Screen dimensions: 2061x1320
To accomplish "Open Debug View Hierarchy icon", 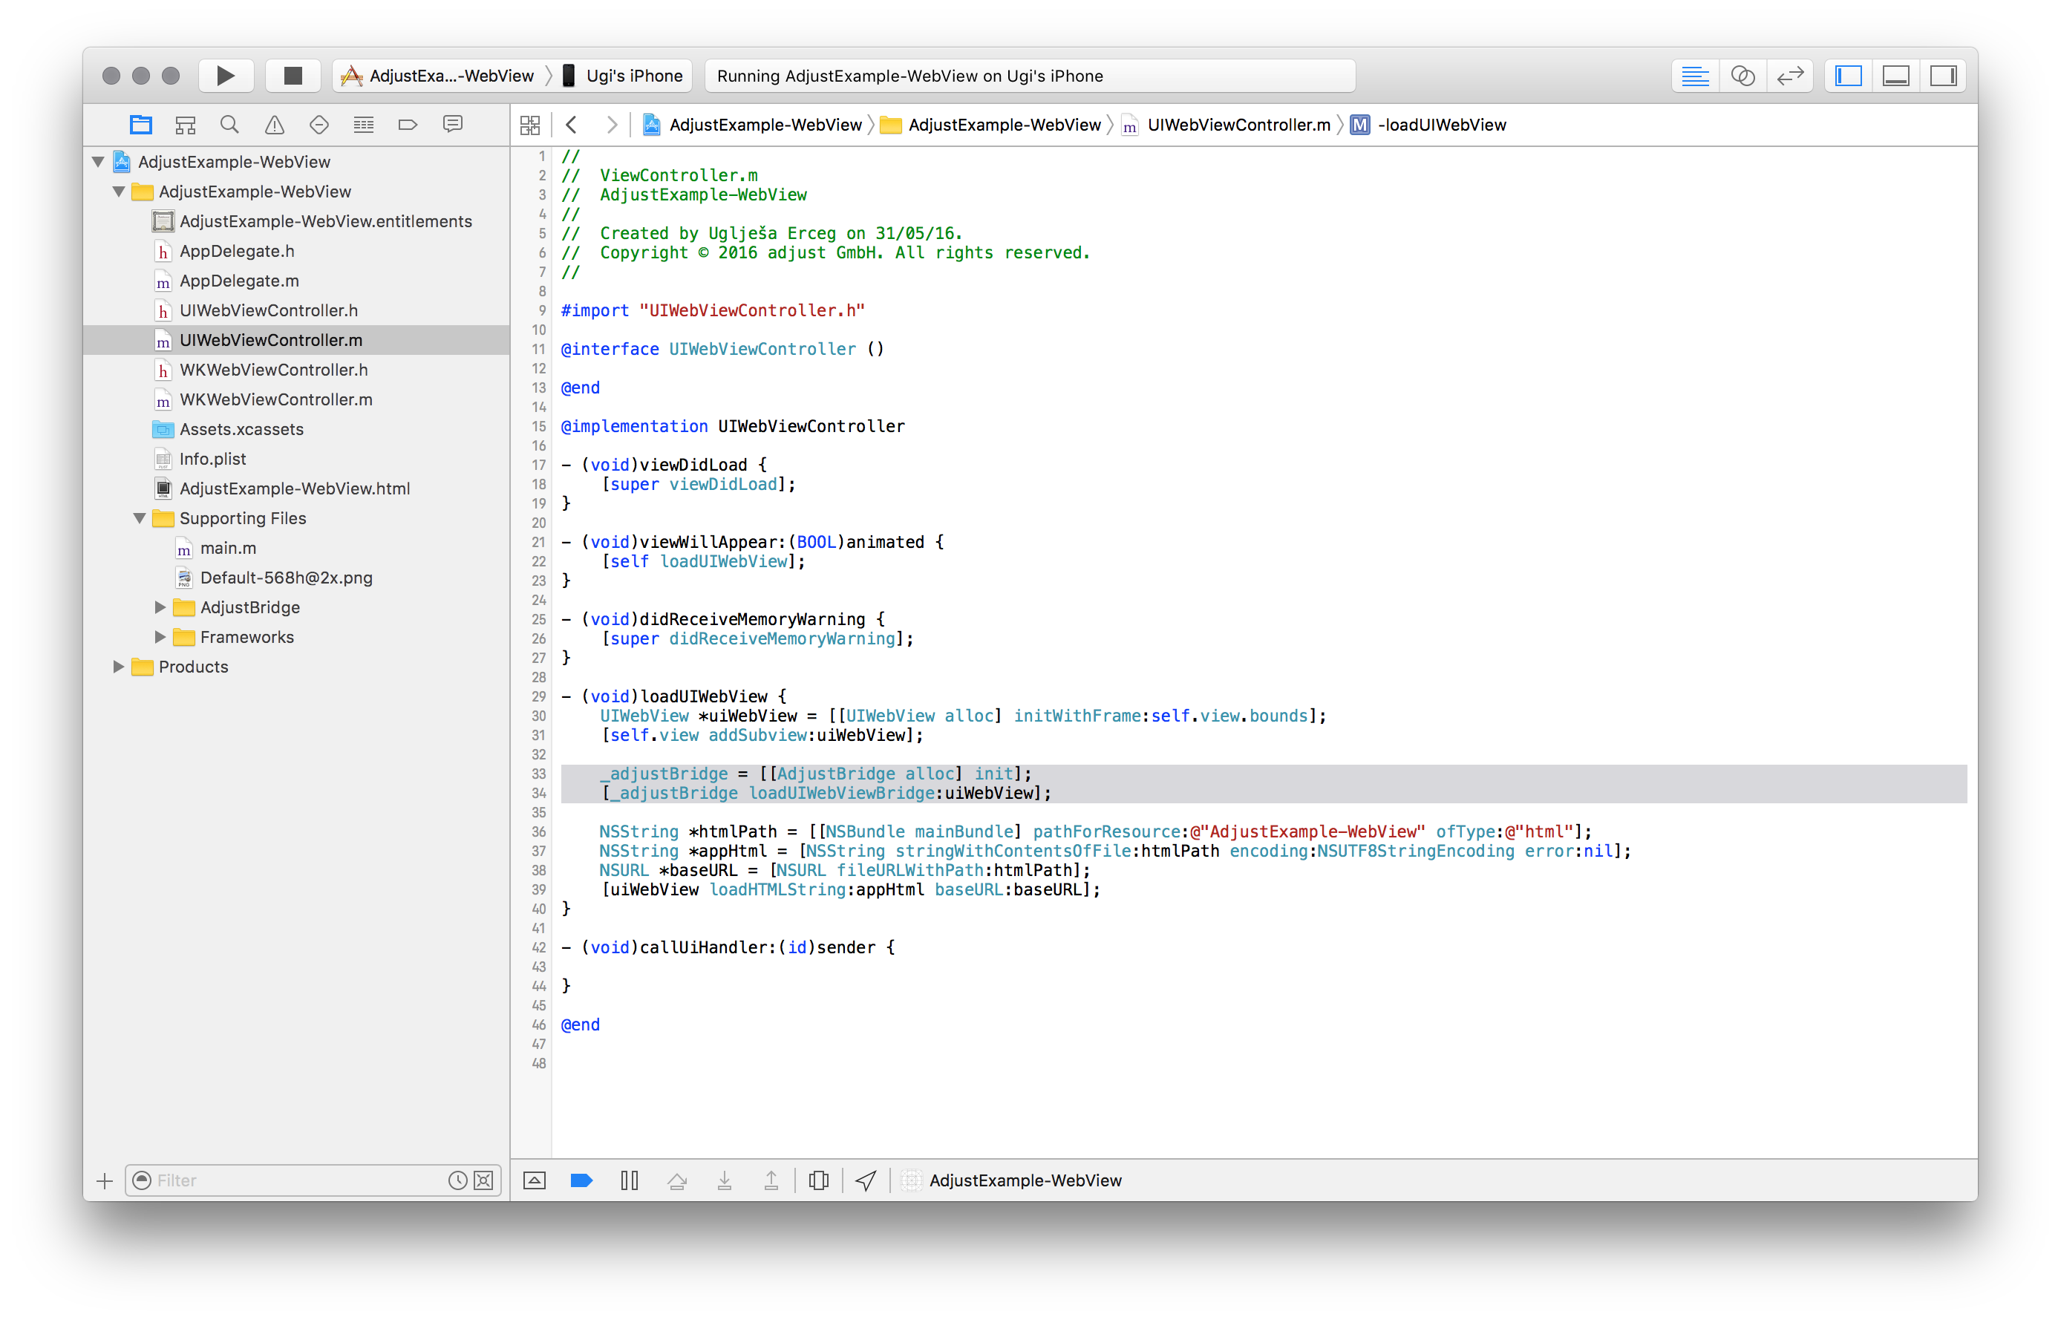I will pyautogui.click(x=818, y=1180).
